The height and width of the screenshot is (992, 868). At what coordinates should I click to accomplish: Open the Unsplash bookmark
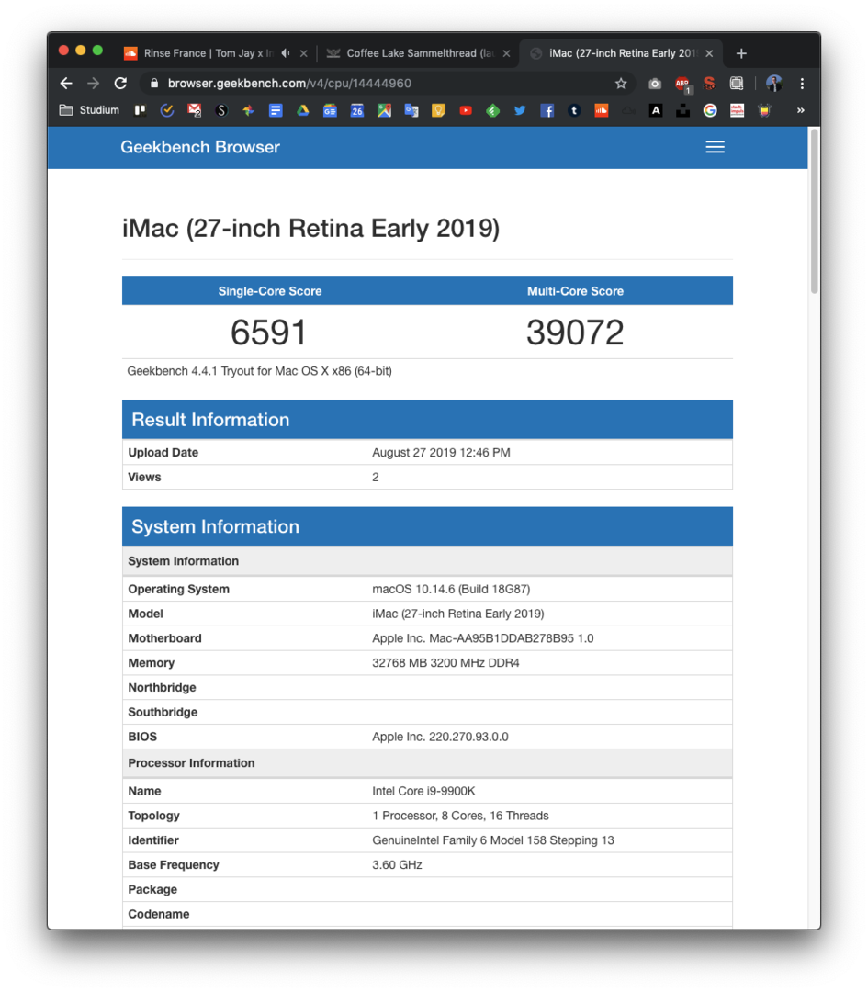coord(682,111)
